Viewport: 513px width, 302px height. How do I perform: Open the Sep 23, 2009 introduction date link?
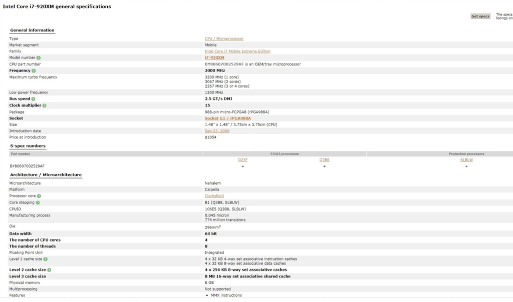point(217,131)
